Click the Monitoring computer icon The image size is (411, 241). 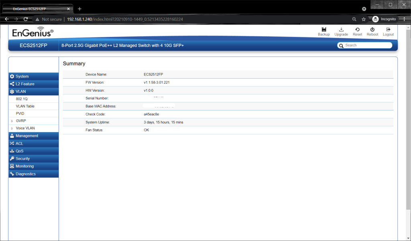pos(12,166)
